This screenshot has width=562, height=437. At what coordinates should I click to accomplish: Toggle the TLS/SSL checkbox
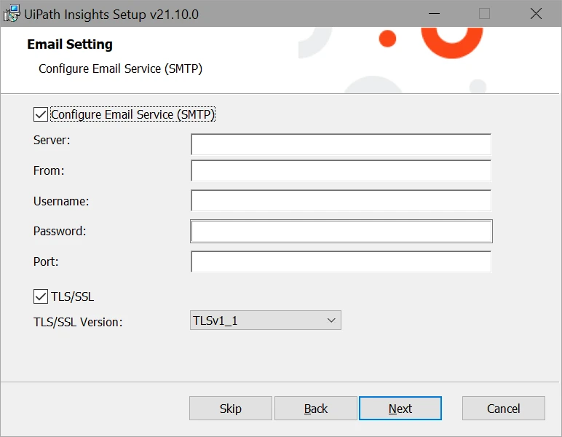click(x=41, y=296)
